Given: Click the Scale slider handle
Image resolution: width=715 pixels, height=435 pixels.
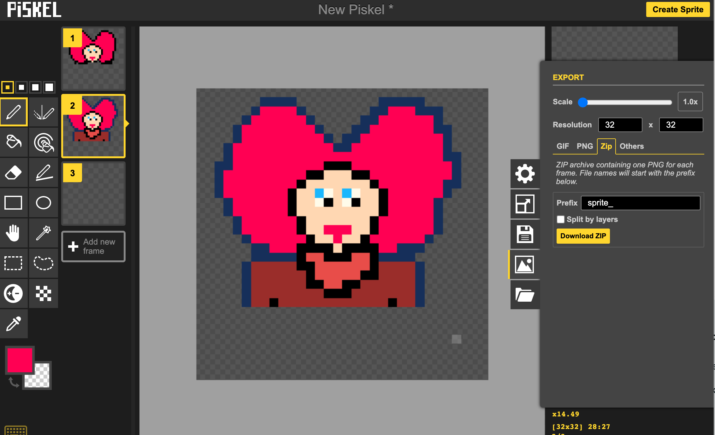Looking at the screenshot, I should click(583, 102).
